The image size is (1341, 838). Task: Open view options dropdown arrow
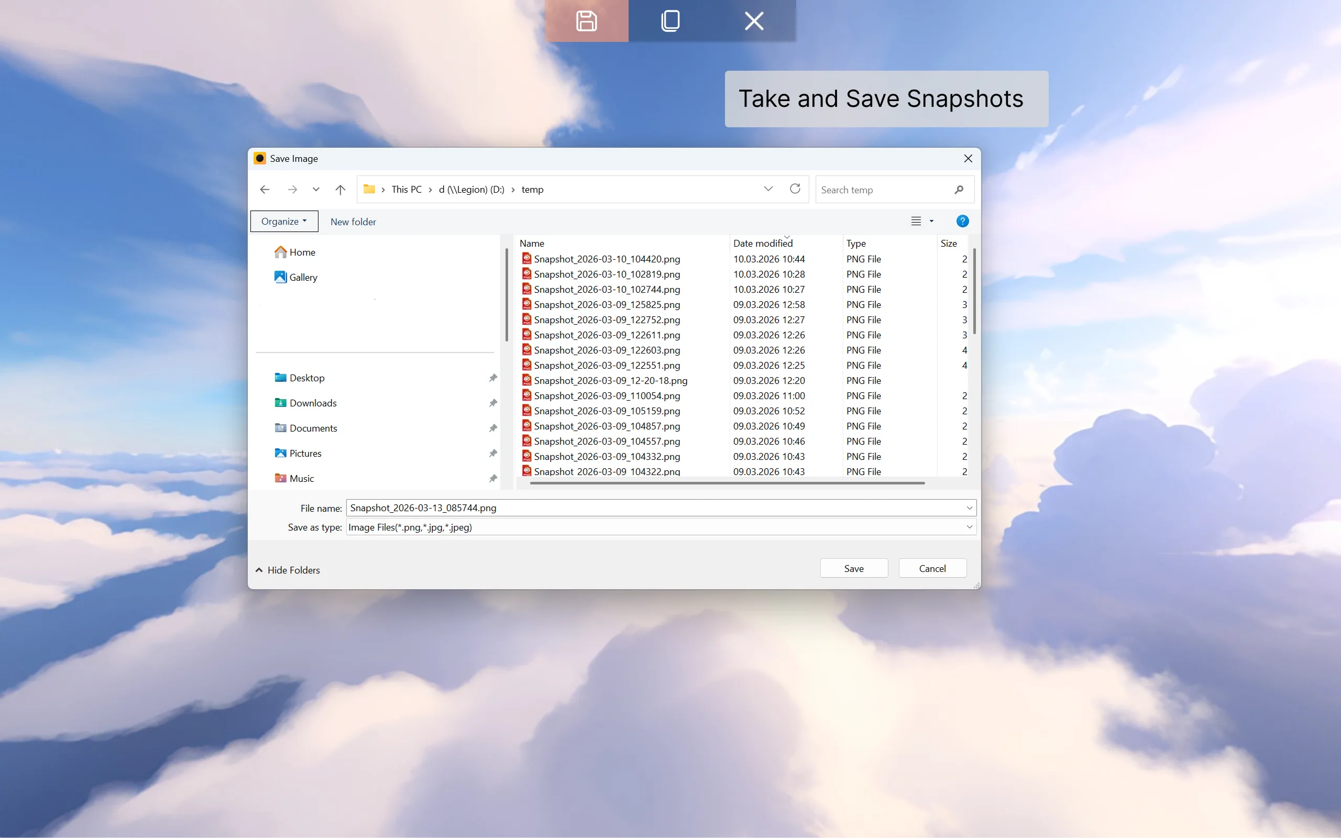[x=931, y=221]
